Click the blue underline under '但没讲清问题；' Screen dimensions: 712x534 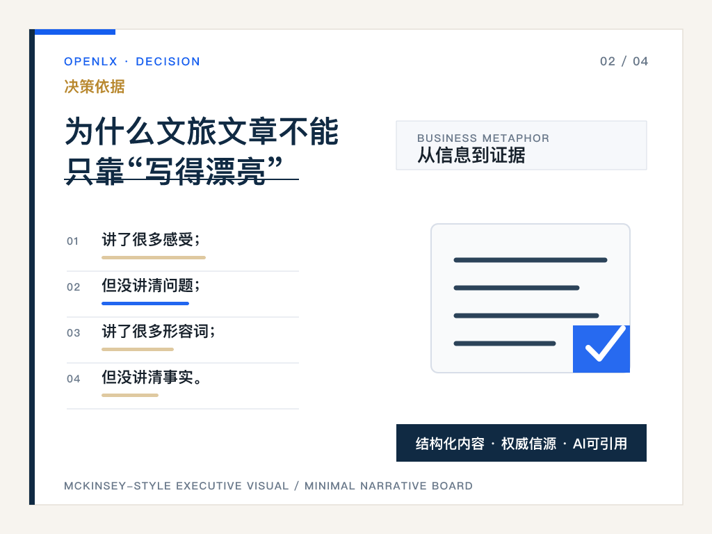point(145,303)
